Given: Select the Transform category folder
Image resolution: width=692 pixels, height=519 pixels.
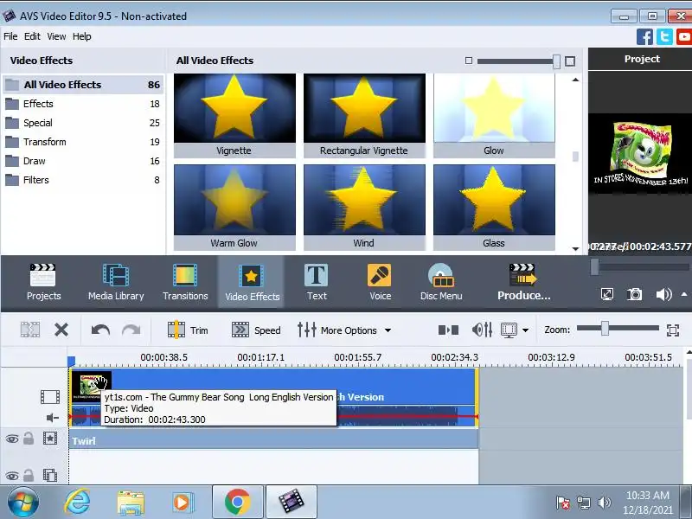Looking at the screenshot, I should (x=83, y=142).
